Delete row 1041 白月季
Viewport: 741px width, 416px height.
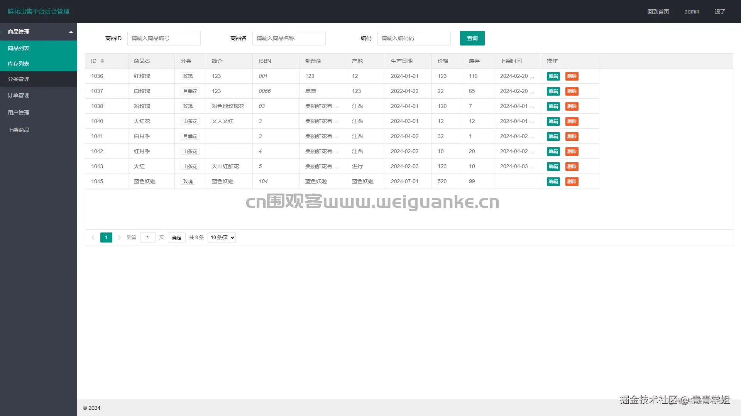point(572,136)
